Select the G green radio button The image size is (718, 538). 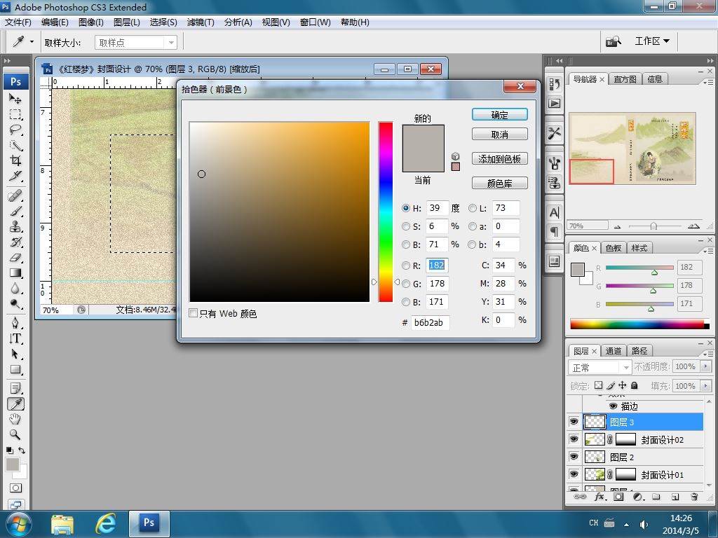click(406, 284)
